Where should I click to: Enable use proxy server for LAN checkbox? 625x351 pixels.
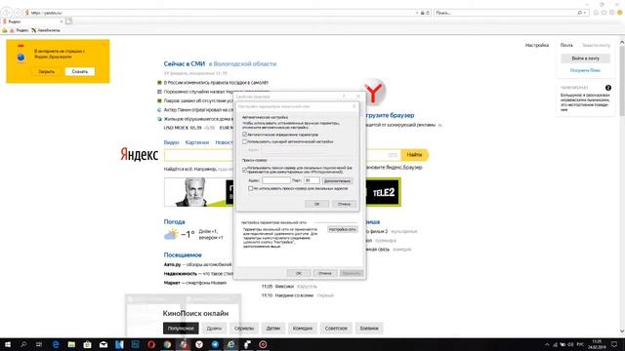pyautogui.click(x=245, y=170)
